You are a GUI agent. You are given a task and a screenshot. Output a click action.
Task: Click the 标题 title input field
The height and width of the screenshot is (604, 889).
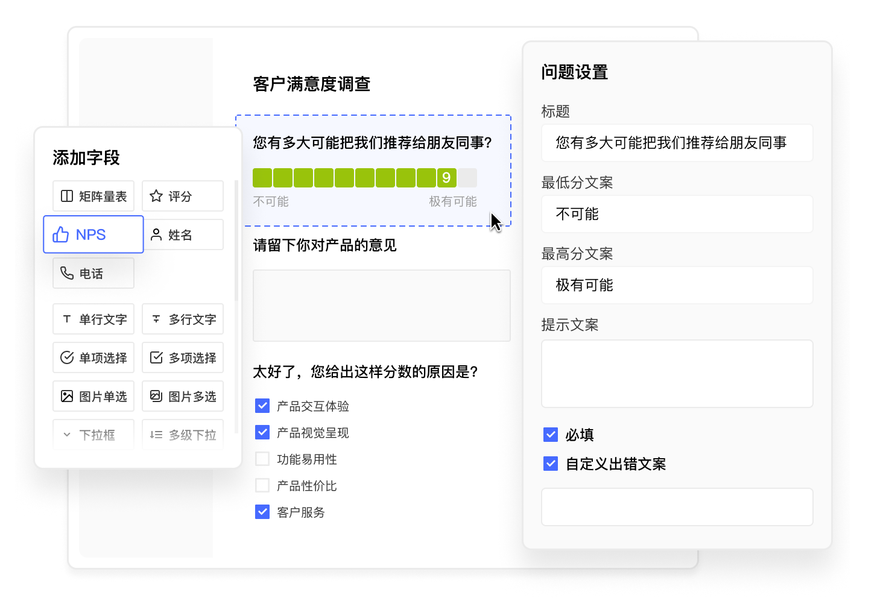tap(677, 143)
